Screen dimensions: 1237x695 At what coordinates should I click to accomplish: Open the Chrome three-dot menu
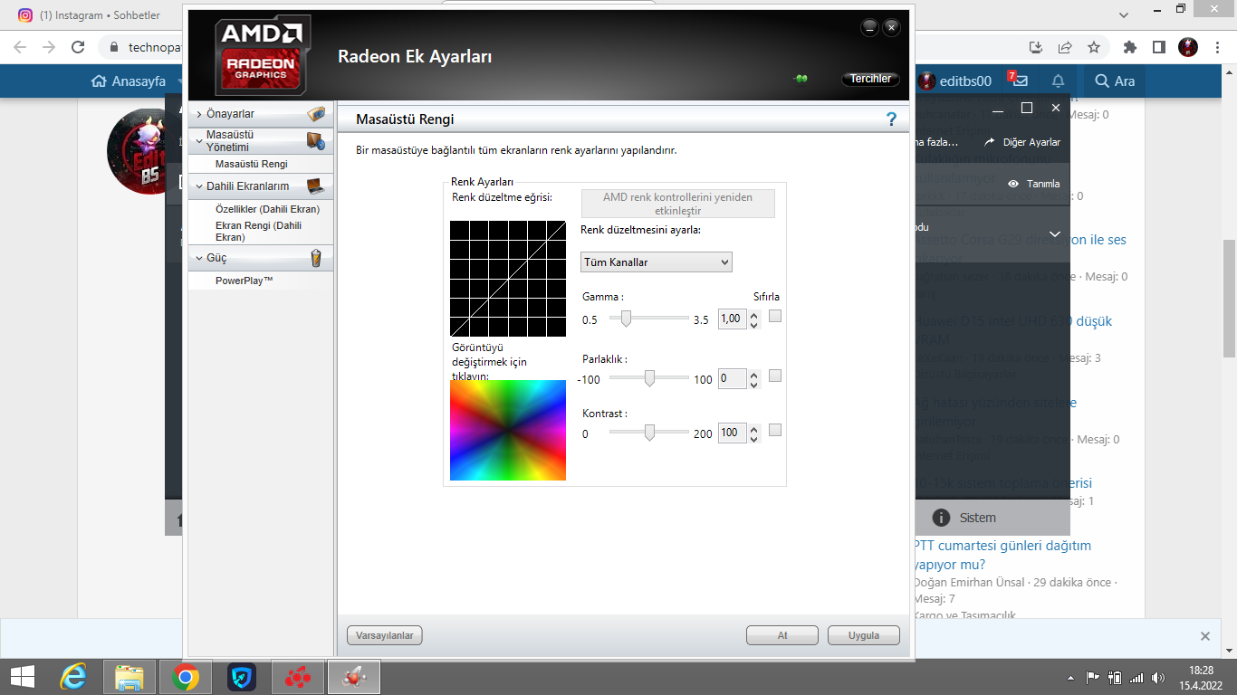pyautogui.click(x=1218, y=47)
